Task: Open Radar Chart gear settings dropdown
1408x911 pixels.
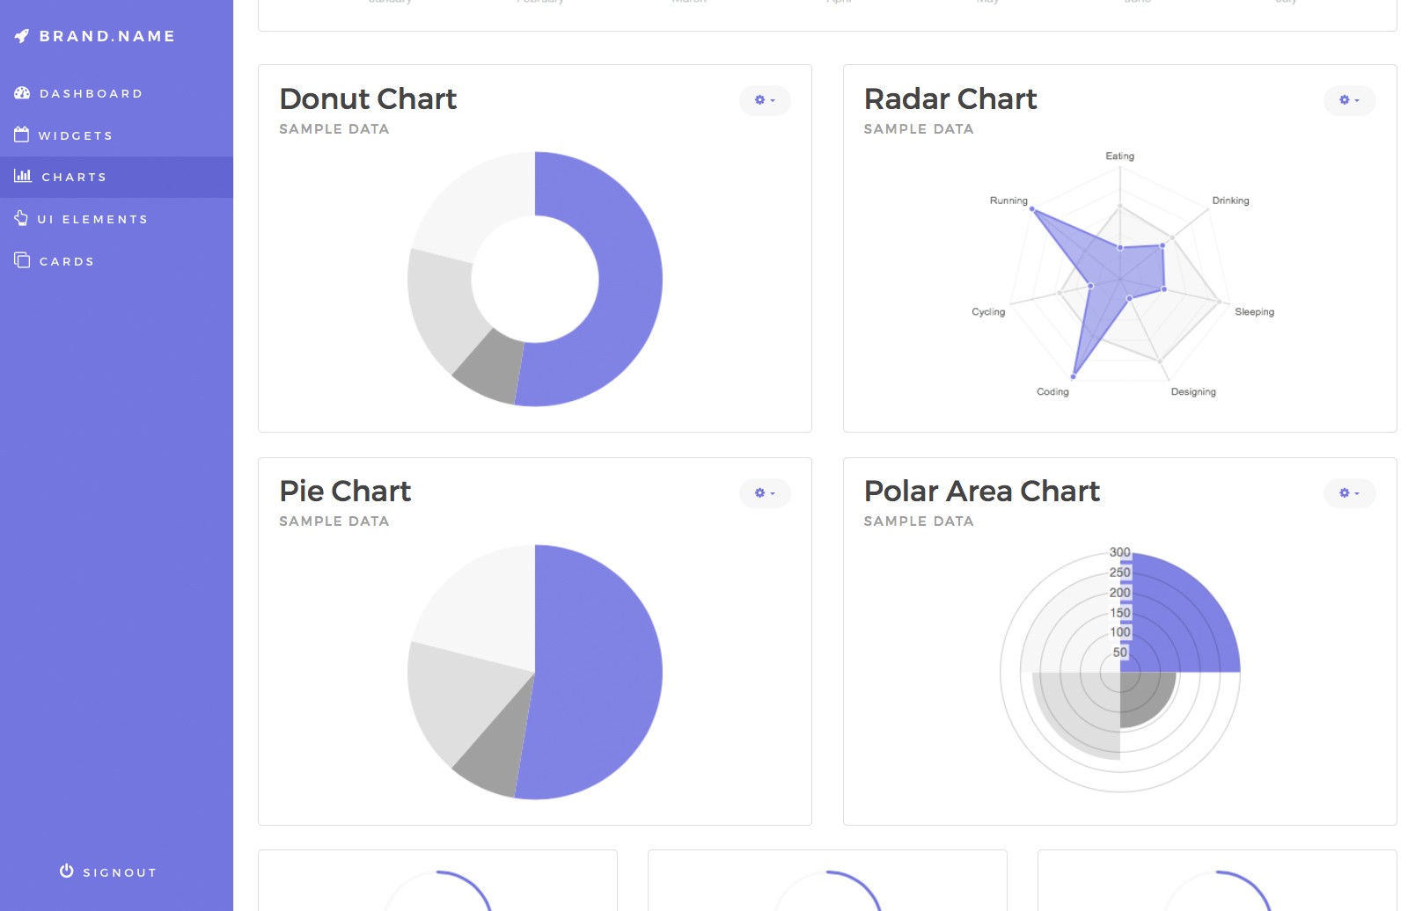Action: coord(1349,100)
